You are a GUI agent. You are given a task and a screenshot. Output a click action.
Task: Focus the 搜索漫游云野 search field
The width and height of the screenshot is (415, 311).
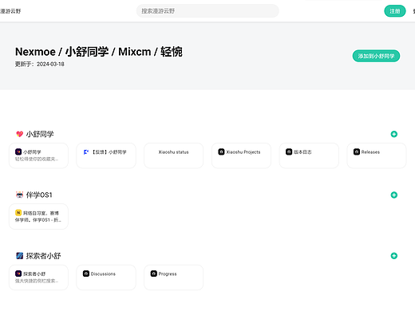point(207,11)
